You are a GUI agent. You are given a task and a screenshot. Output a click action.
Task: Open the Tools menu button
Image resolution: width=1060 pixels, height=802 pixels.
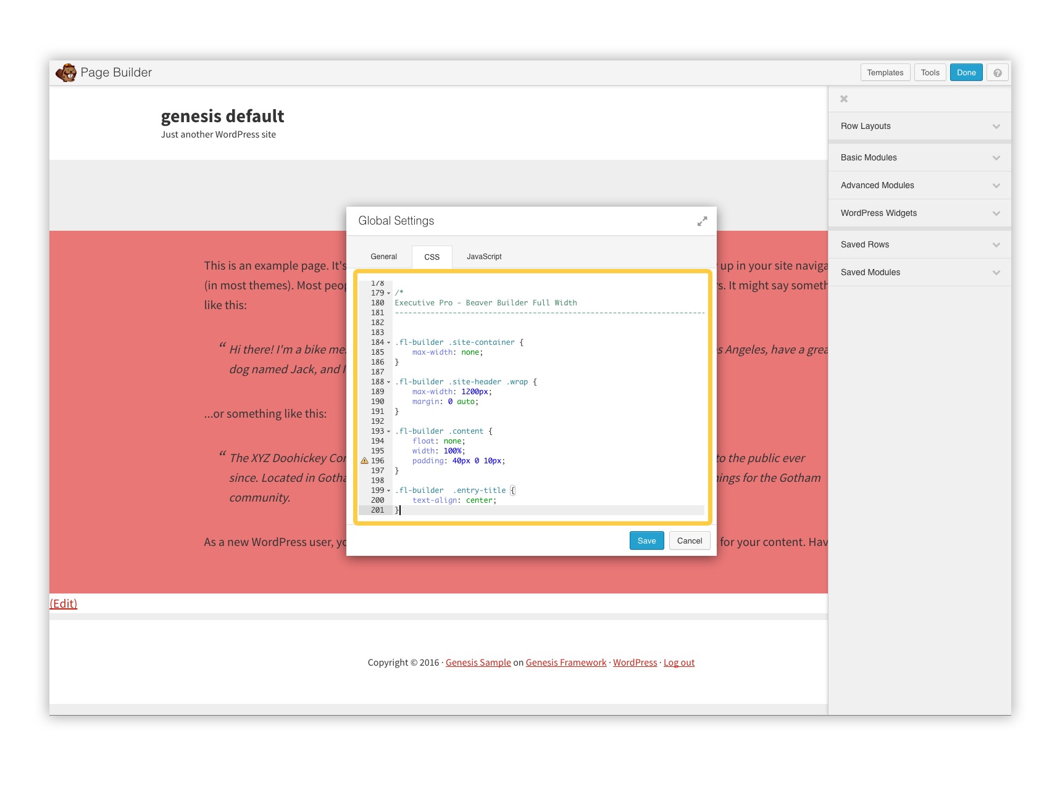[930, 73]
